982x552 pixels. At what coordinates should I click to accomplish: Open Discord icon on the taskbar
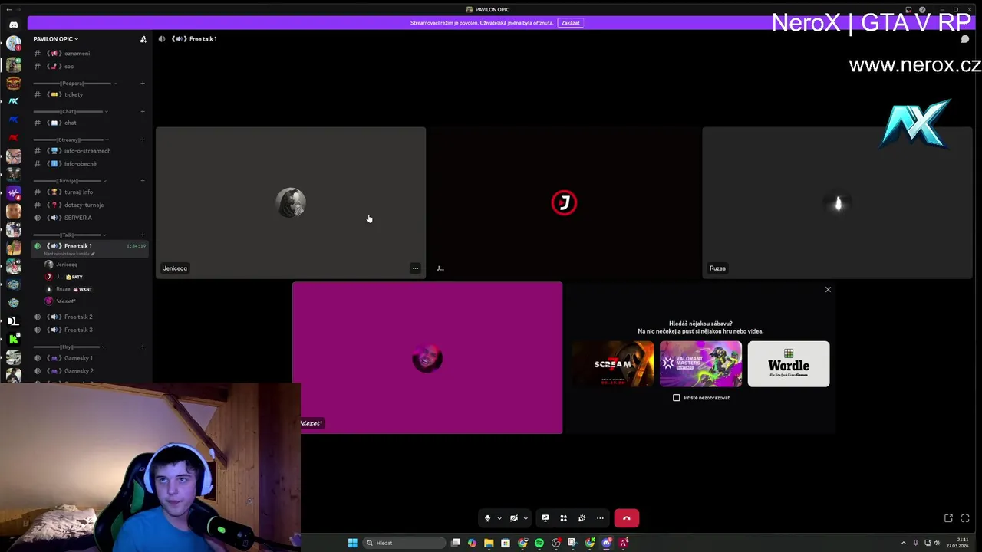(x=606, y=543)
